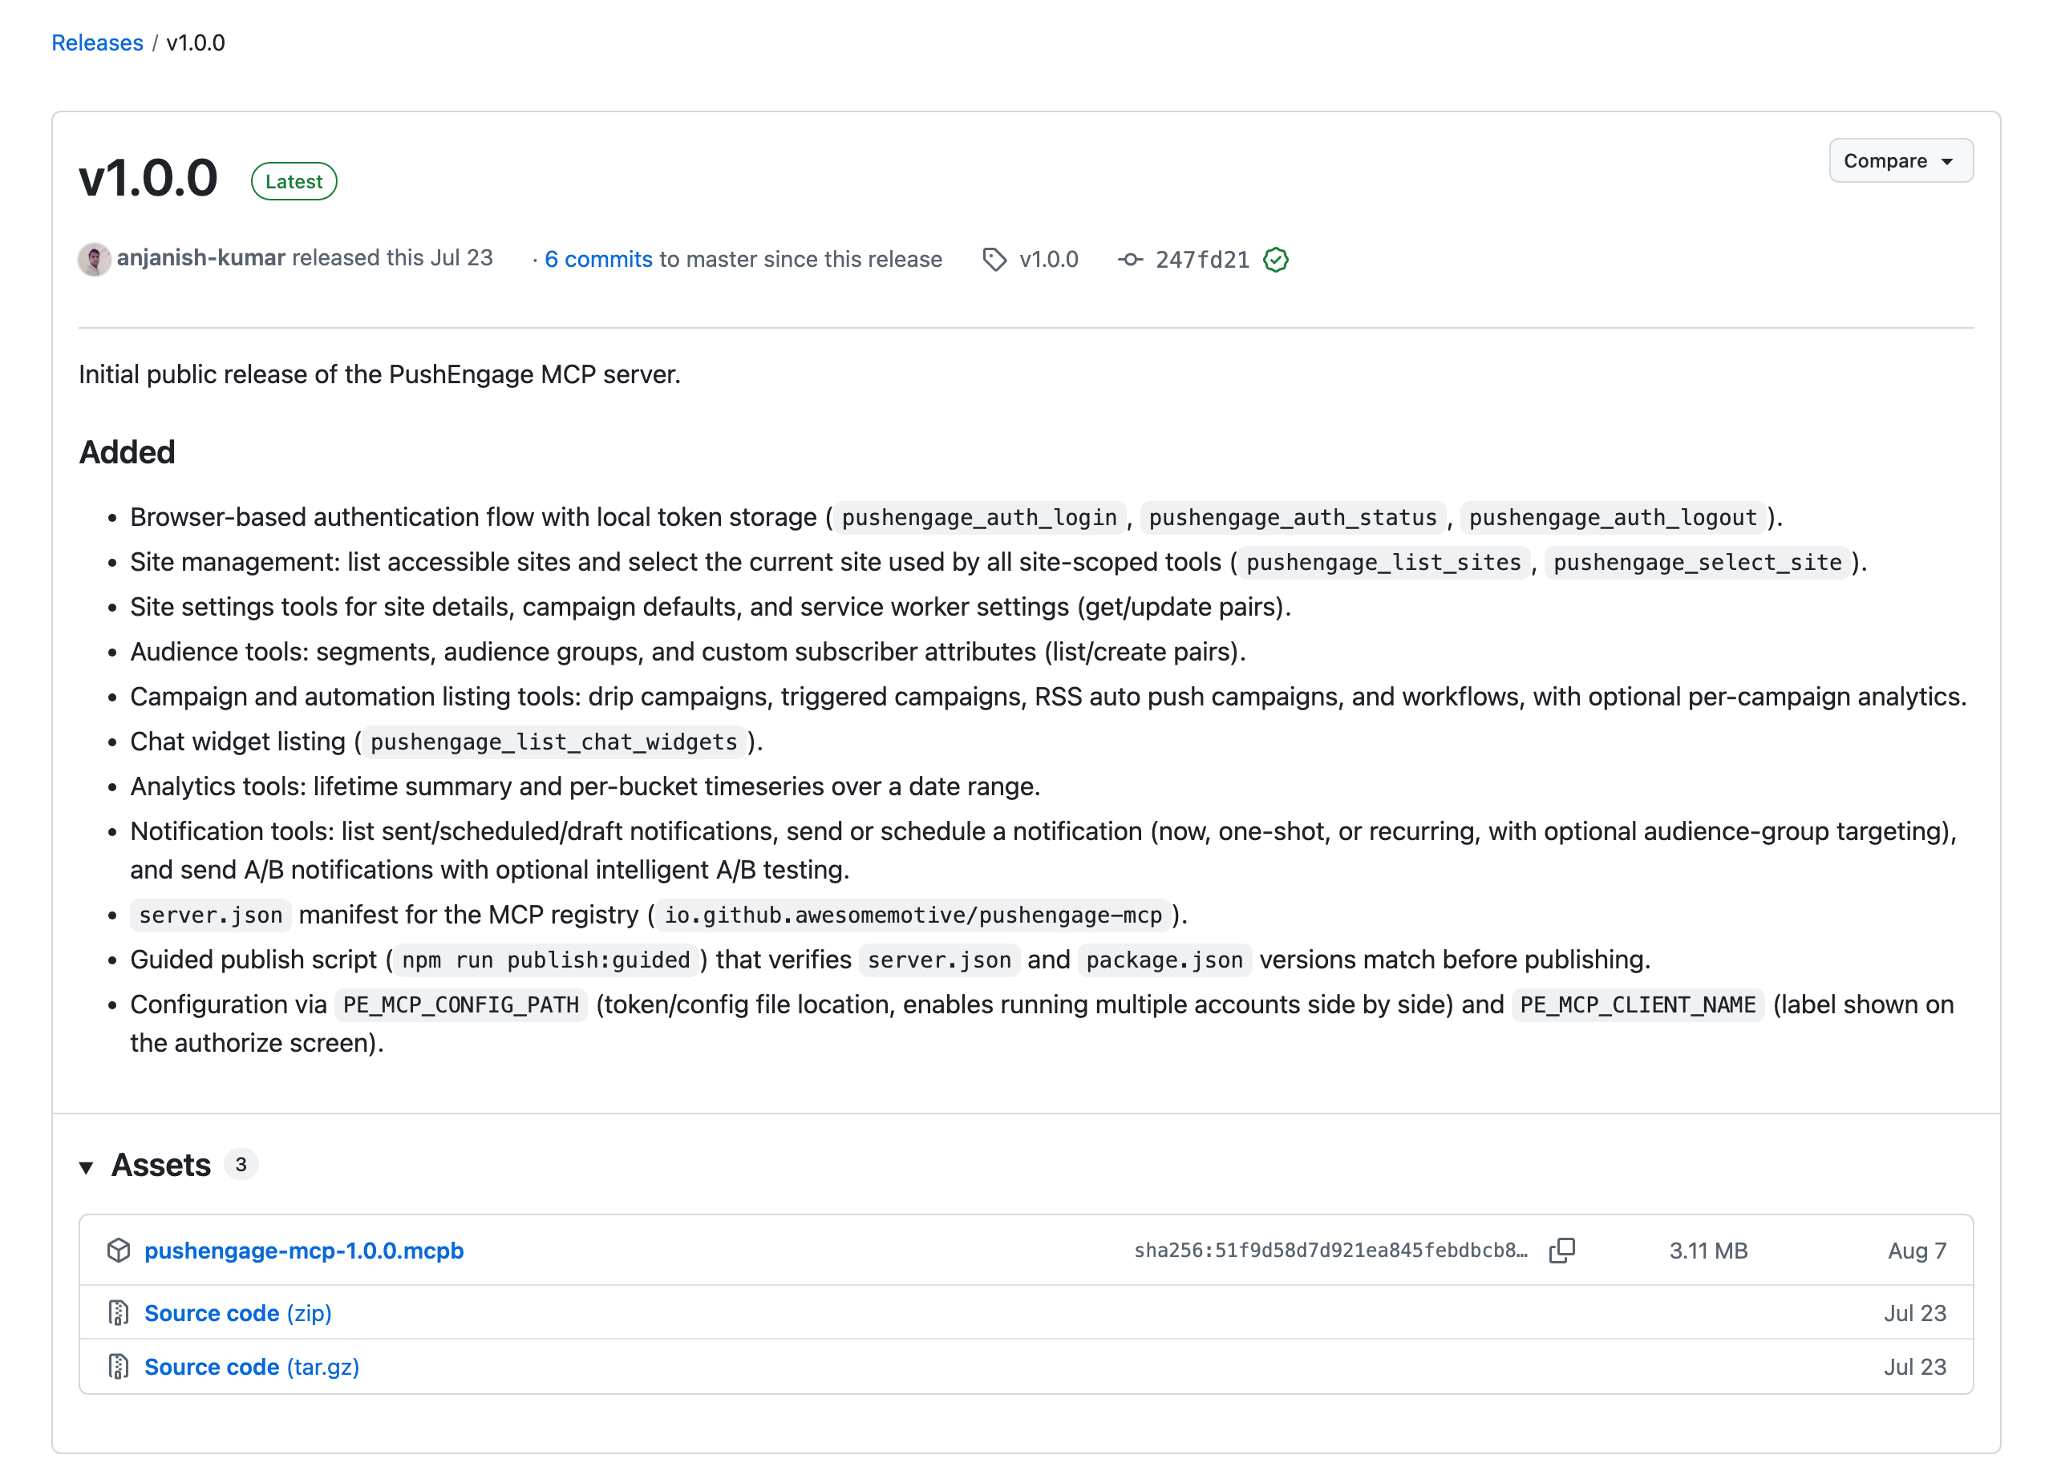2053x1459 pixels.
Task: Click the package.json code snippet
Action: [1164, 960]
